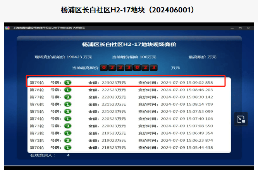The height and width of the screenshot is (173, 258).
Task: Click the bidding system app icon in title bar
Action: click(x=7, y=28)
